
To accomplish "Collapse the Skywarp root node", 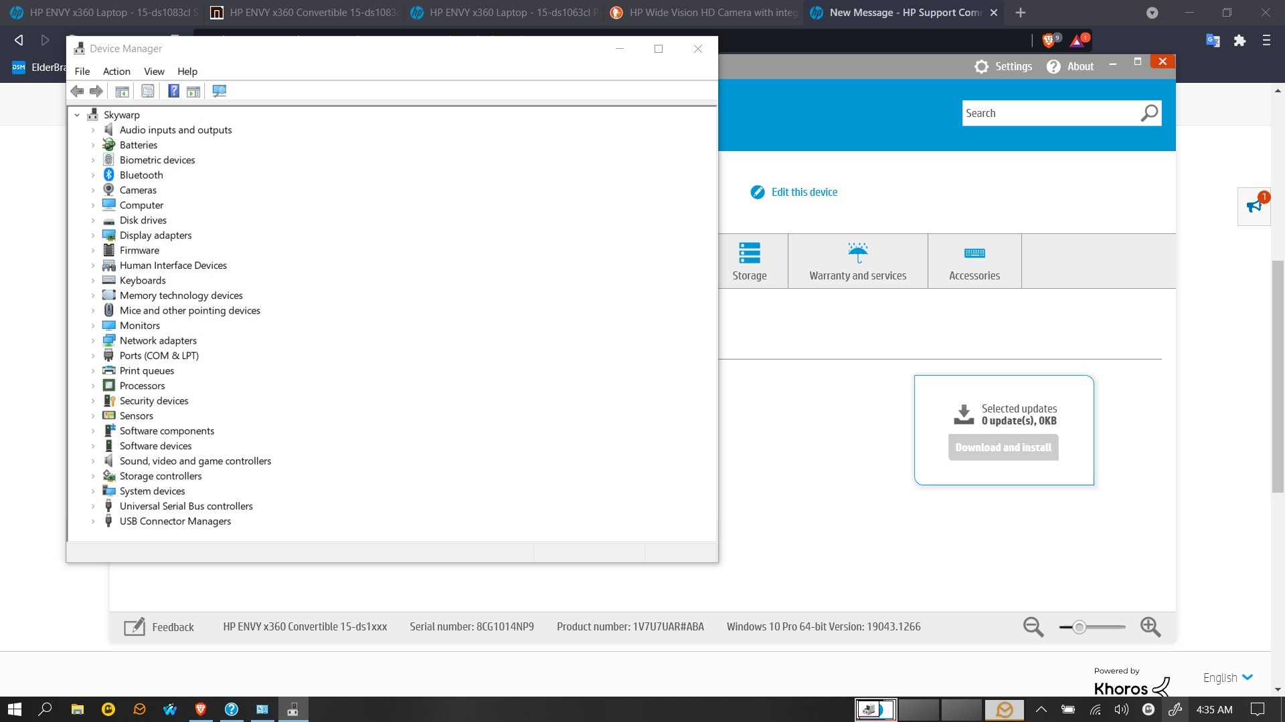I will pyautogui.click(x=77, y=115).
